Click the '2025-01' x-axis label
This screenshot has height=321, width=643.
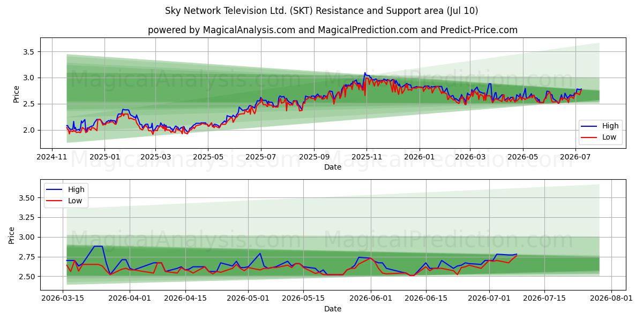pos(104,158)
